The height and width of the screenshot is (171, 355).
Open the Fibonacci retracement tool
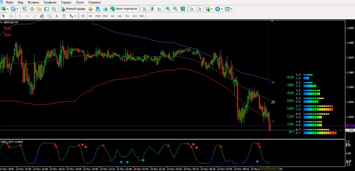coord(49,16)
